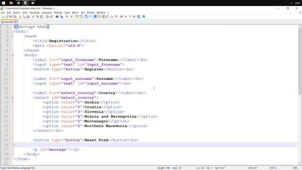Place cursor on empty line 26
302x170 pixels.
[x=156, y=145]
